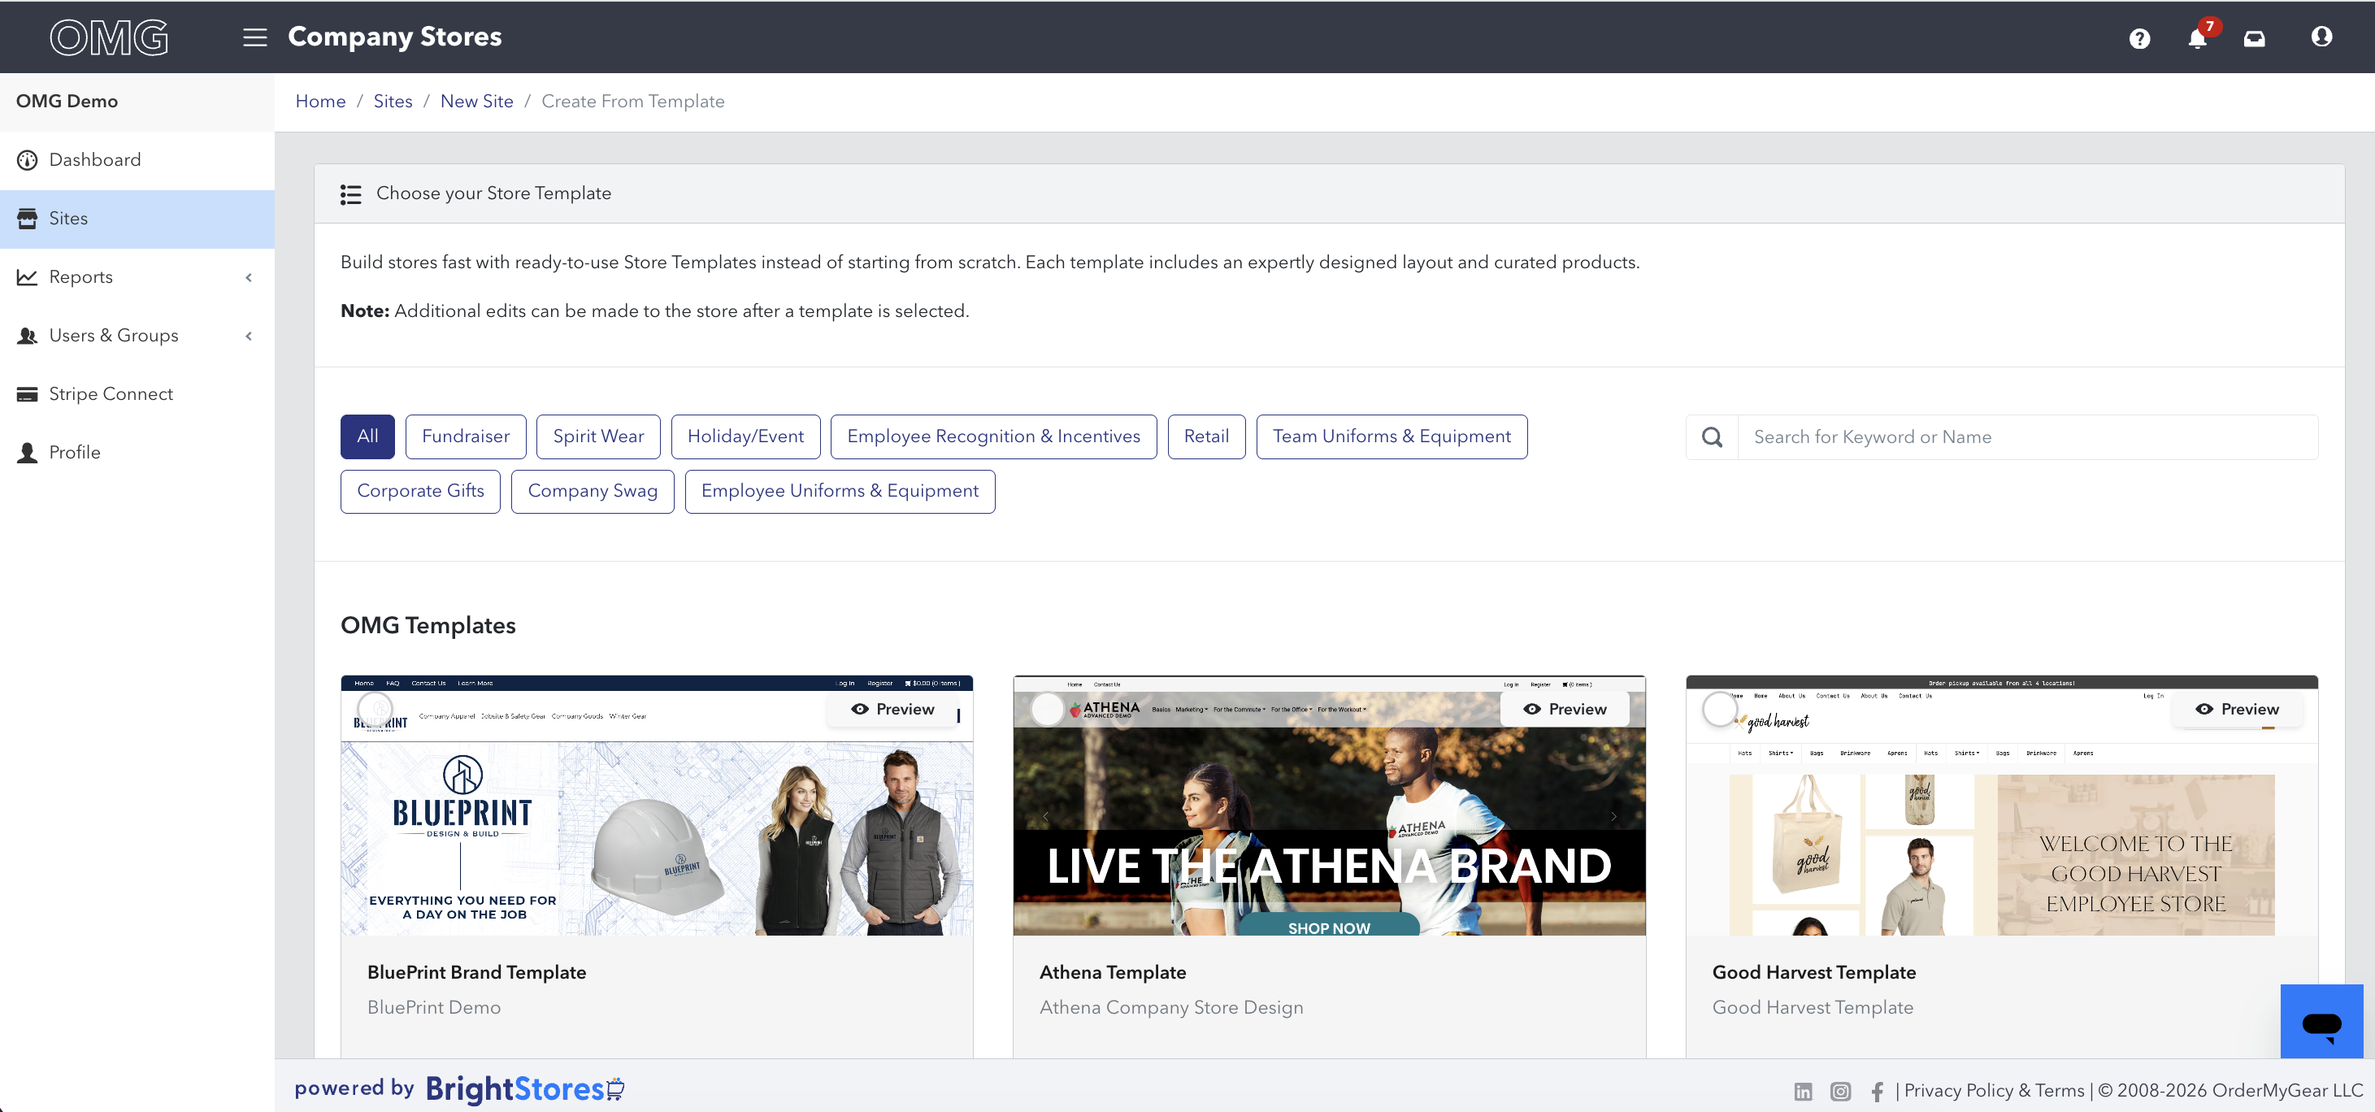This screenshot has height=1112, width=2375.
Task: Click the OMG Demo account name
Action: coord(67,102)
